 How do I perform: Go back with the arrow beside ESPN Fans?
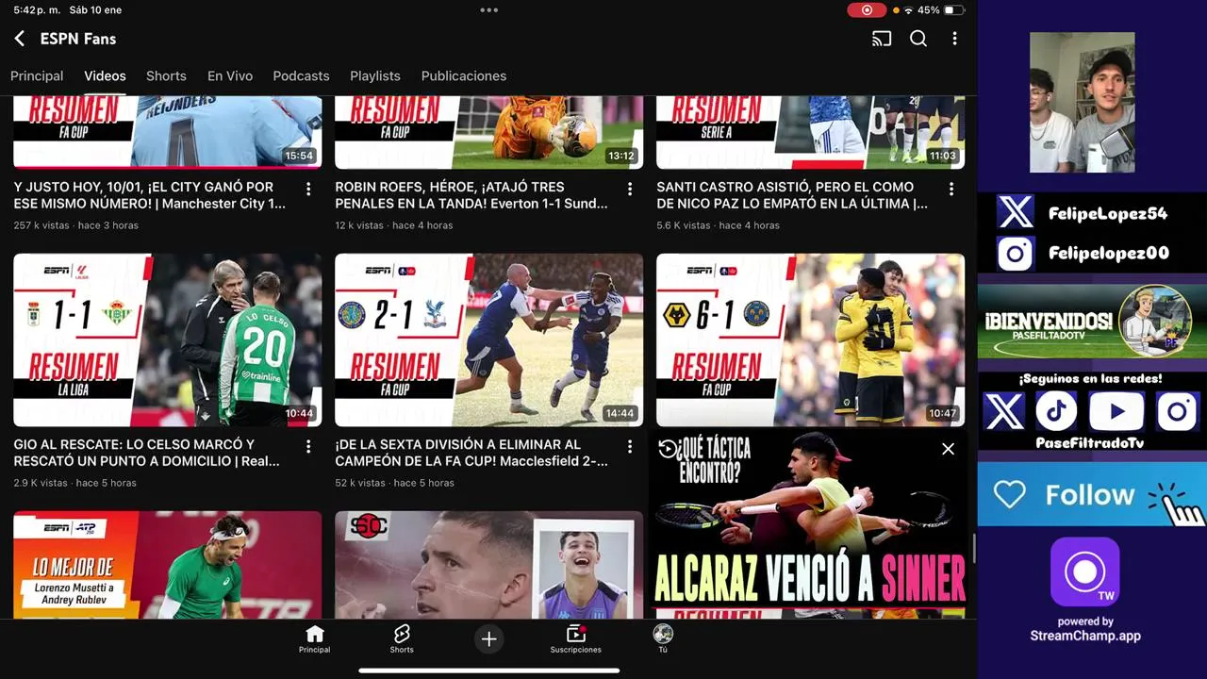pyautogui.click(x=20, y=39)
